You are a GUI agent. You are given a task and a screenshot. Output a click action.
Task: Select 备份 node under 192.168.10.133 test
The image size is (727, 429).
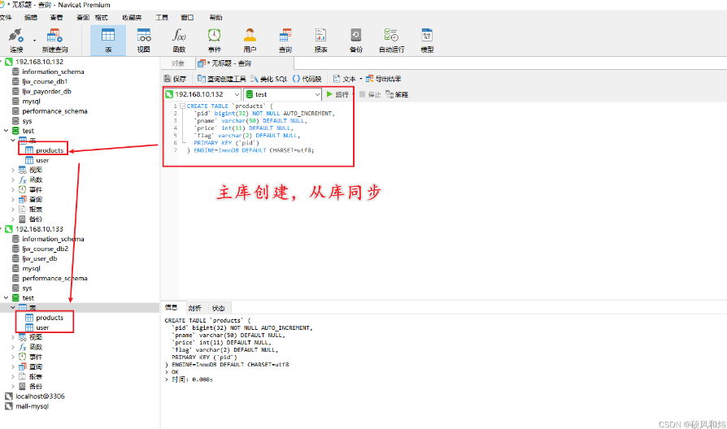31,387
